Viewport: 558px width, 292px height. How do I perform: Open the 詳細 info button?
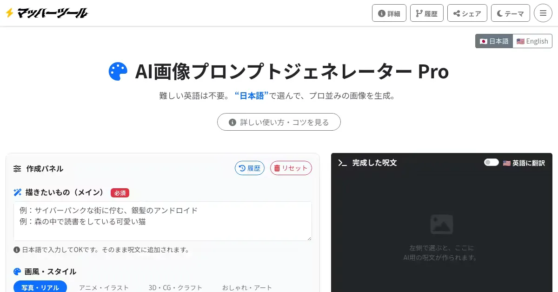389,13
